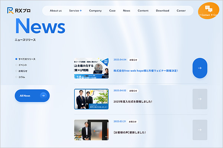The image size is (223, 148).
Task: Open the Content menu item
Action: tap(143, 11)
